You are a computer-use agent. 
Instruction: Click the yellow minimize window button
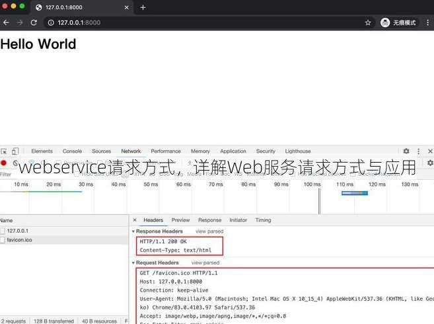click(13, 6)
